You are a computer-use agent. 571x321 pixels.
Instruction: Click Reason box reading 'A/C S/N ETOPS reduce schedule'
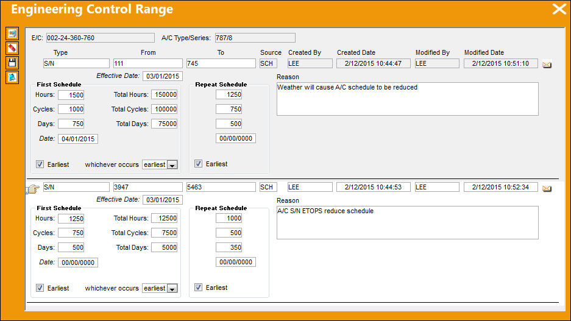pos(408,223)
